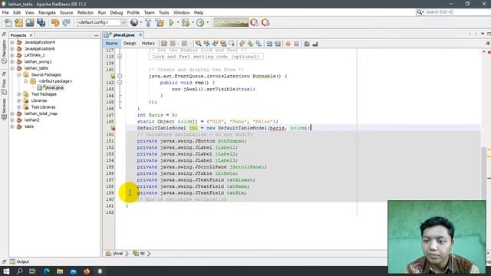Click the Profile Project toolbar icon
Screen dimensions: 491x276
pos(200,22)
